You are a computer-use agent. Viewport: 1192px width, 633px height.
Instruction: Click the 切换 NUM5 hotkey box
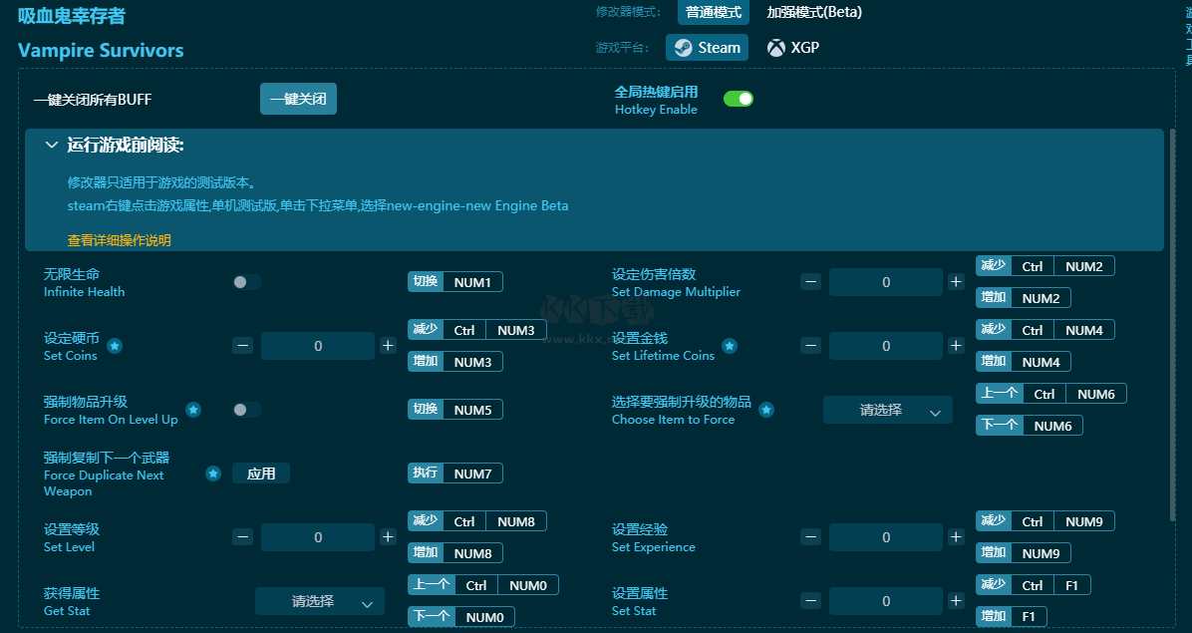click(x=455, y=410)
